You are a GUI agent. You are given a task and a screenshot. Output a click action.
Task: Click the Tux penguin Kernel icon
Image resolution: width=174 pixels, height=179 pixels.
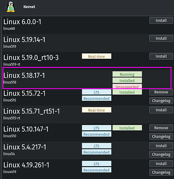[x=10, y=7]
